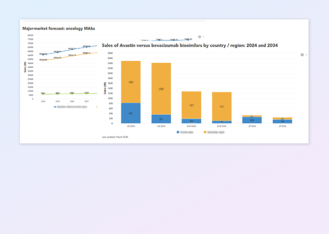Click the blue line's 2025 data point
This screenshot has height=234, width=329.
[x=58, y=52]
